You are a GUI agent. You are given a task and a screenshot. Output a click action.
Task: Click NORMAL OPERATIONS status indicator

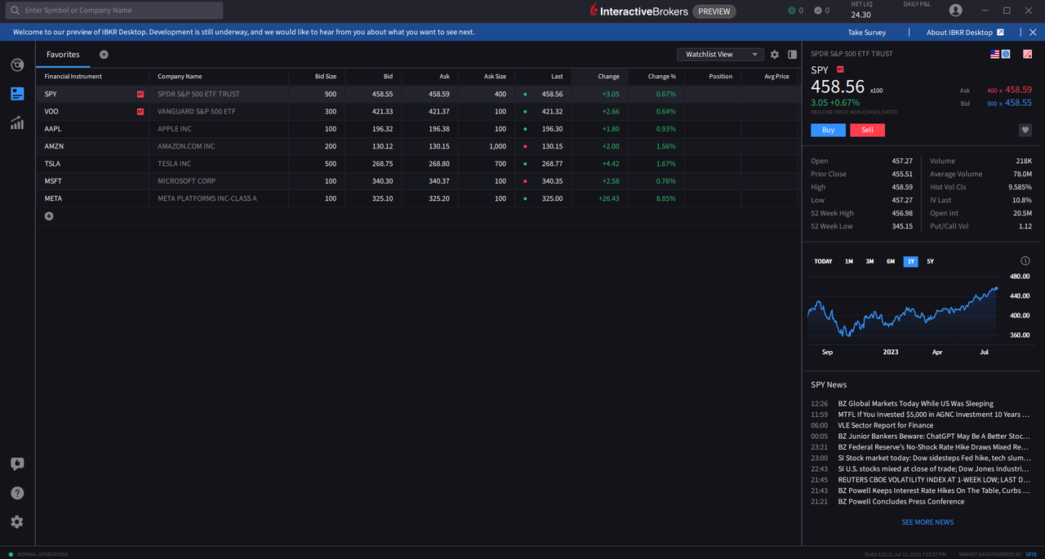[x=38, y=554]
